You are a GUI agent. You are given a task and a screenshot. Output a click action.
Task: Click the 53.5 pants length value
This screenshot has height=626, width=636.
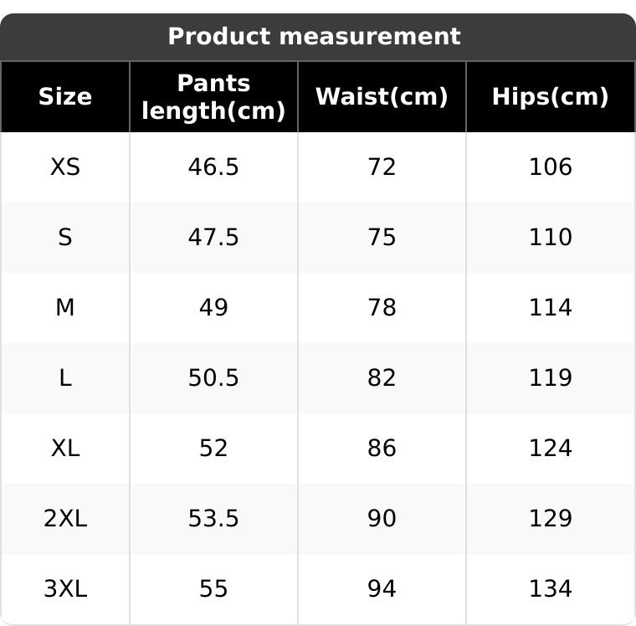coord(213,519)
